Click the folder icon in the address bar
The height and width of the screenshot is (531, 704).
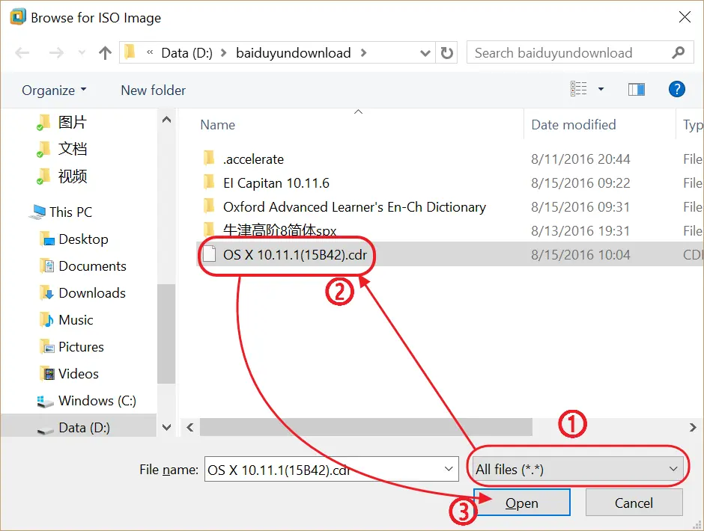(x=129, y=52)
